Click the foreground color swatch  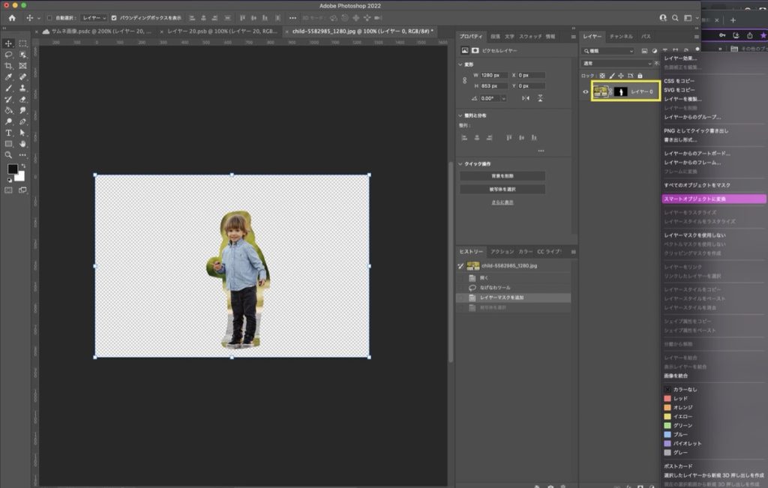[x=12, y=169]
